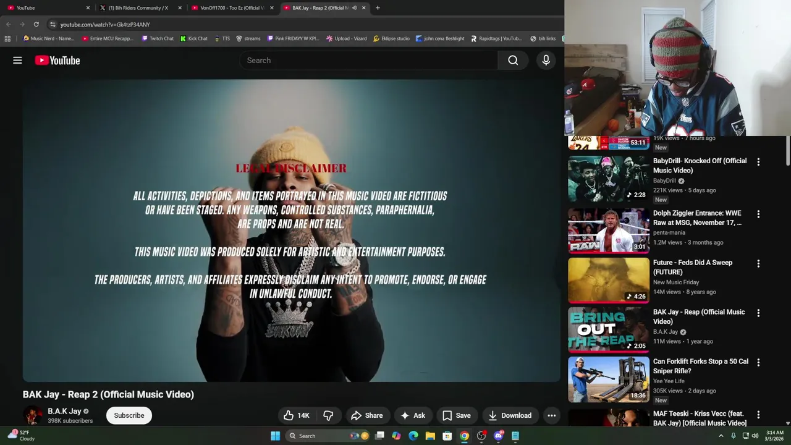Click the search magnifier button
This screenshot has height=445, width=791.
[x=513, y=60]
